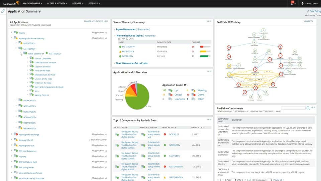Click the Domain Controllers component icon
321x181 pixels.
point(31,58)
